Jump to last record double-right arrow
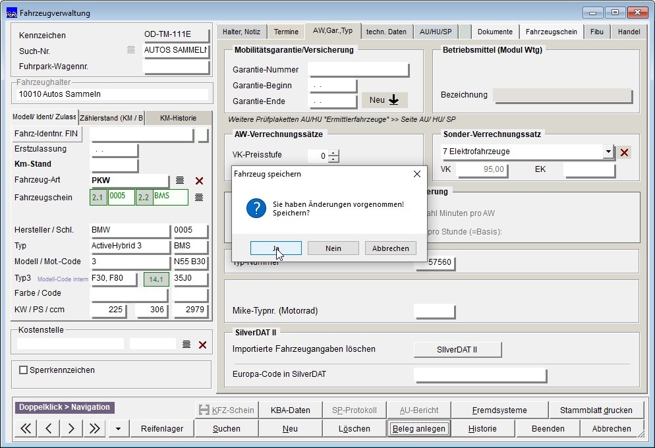Image resolution: width=655 pixels, height=448 pixels. (x=95, y=428)
